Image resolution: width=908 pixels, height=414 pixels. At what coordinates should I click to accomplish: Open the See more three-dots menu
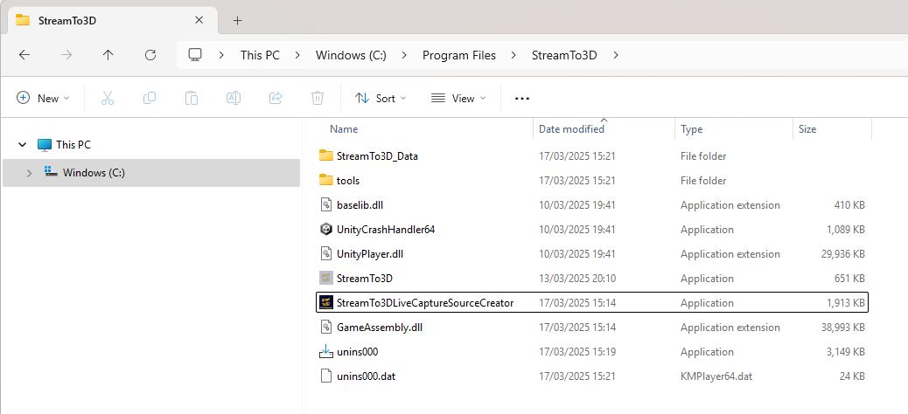click(x=522, y=99)
